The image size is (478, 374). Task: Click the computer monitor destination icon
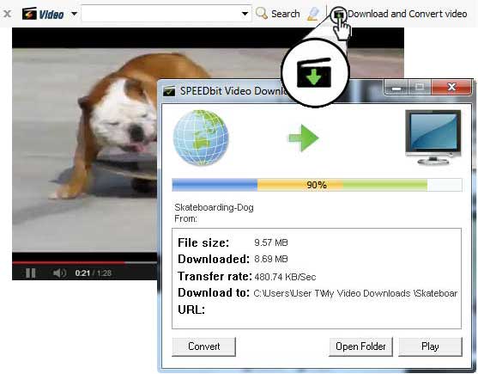pos(433,138)
